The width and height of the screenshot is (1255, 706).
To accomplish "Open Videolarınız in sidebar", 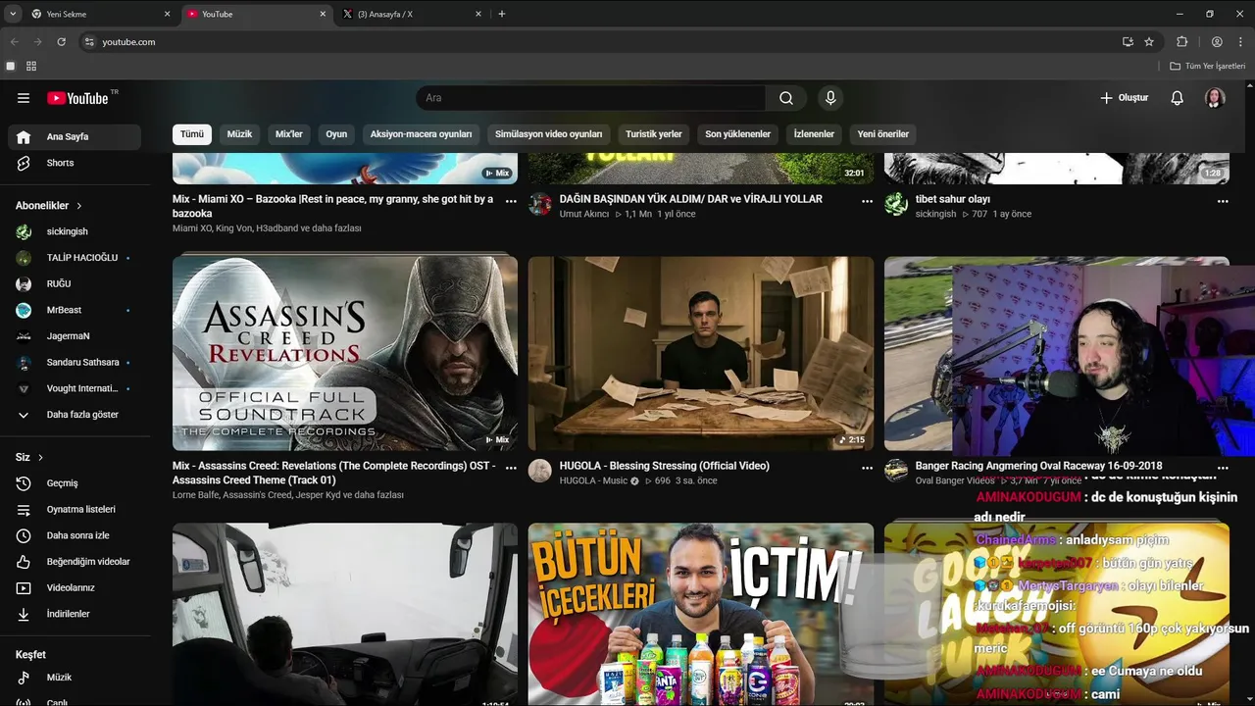I will coord(75,588).
